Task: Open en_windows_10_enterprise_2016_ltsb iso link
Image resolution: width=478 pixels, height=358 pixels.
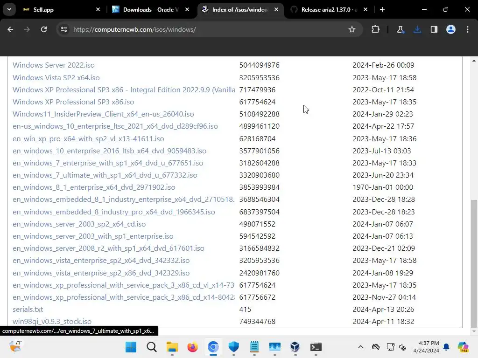Action: point(109,151)
